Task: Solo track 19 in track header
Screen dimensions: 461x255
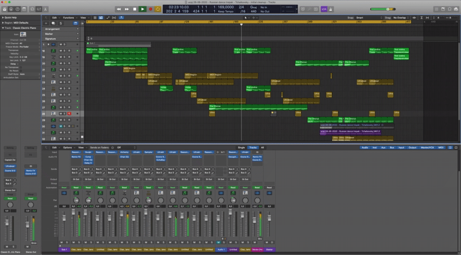Action: pos(65,57)
